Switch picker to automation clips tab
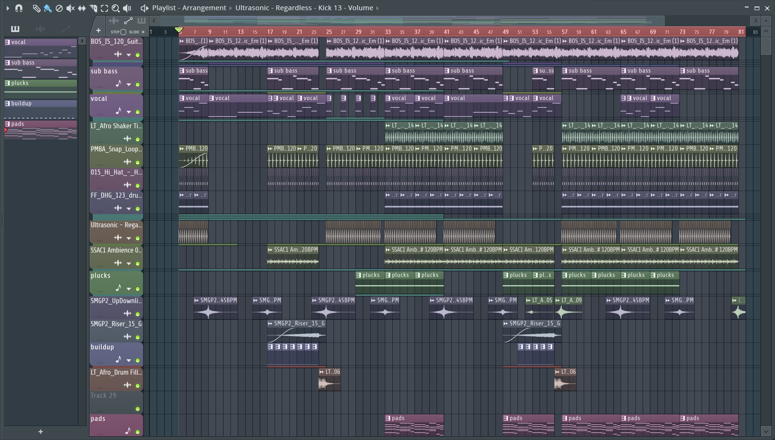The width and height of the screenshot is (775, 440). (66, 29)
